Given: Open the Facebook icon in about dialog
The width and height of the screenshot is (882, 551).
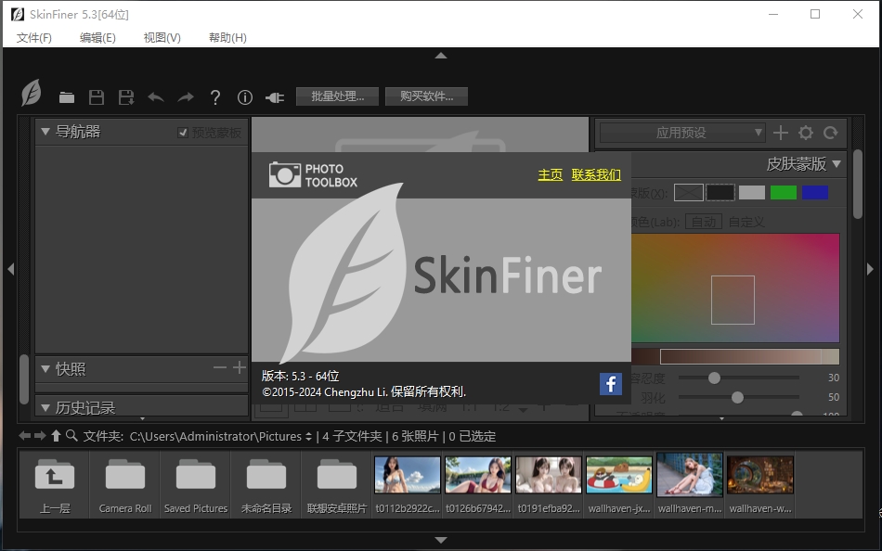Looking at the screenshot, I should [610, 384].
